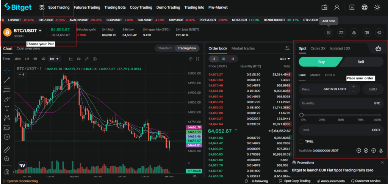Screen dimensions: 388x184
Task: Click the BBO button
Action: (x=373, y=89)
